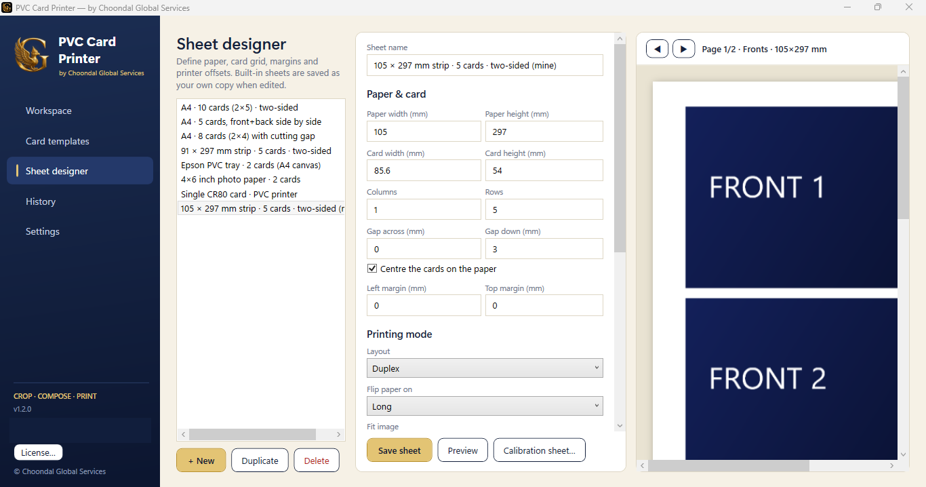Open Flip paper on dropdown showing Long
This screenshot has height=487, width=926.
tap(485, 406)
